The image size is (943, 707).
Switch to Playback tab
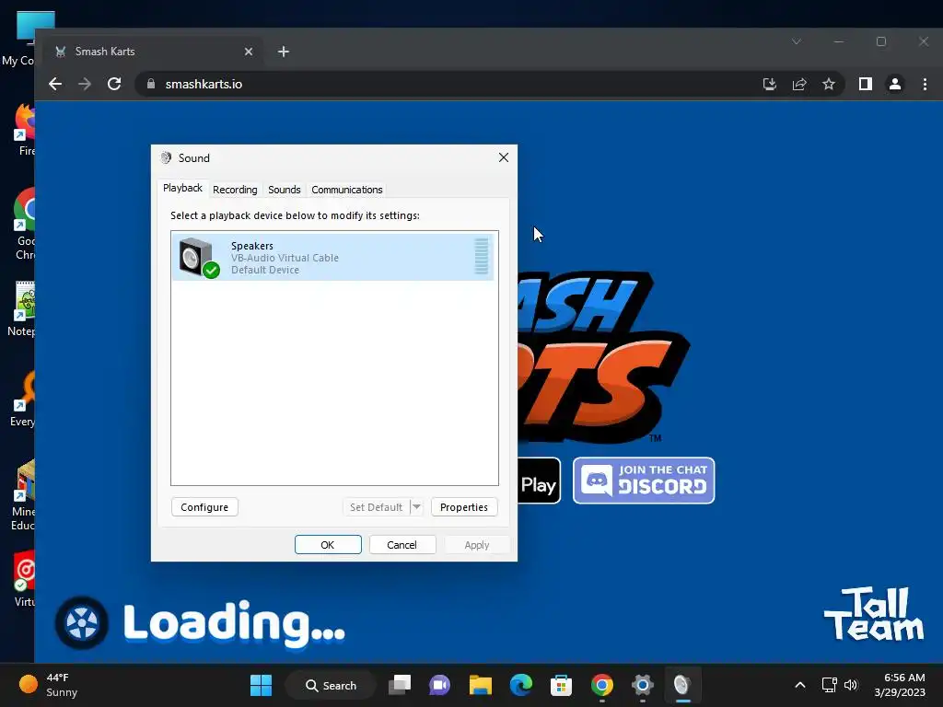point(183,188)
